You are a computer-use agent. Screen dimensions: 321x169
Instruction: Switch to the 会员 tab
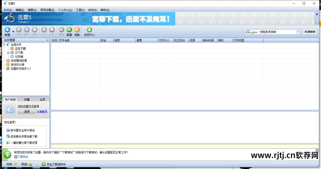click(x=43, y=99)
